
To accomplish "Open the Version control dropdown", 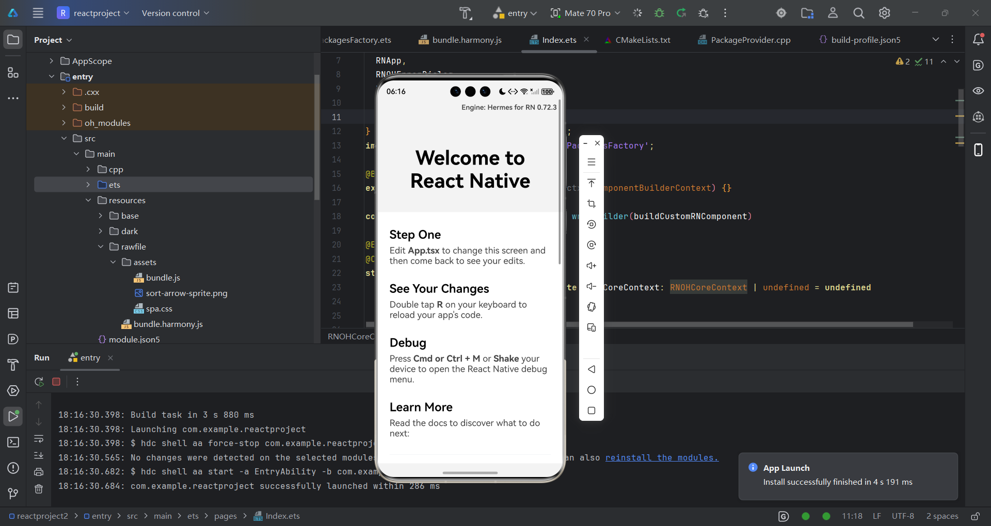I will (175, 13).
